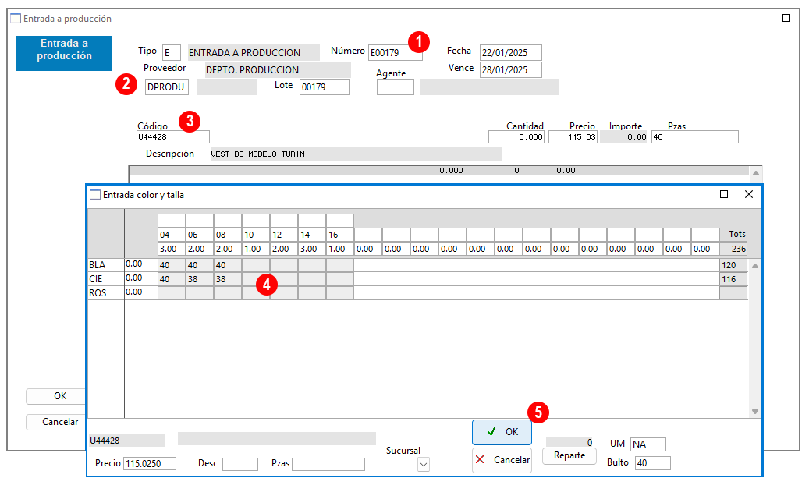Click the main window Precio field 115.03
This screenshot has height=485, width=809.
[x=573, y=136]
